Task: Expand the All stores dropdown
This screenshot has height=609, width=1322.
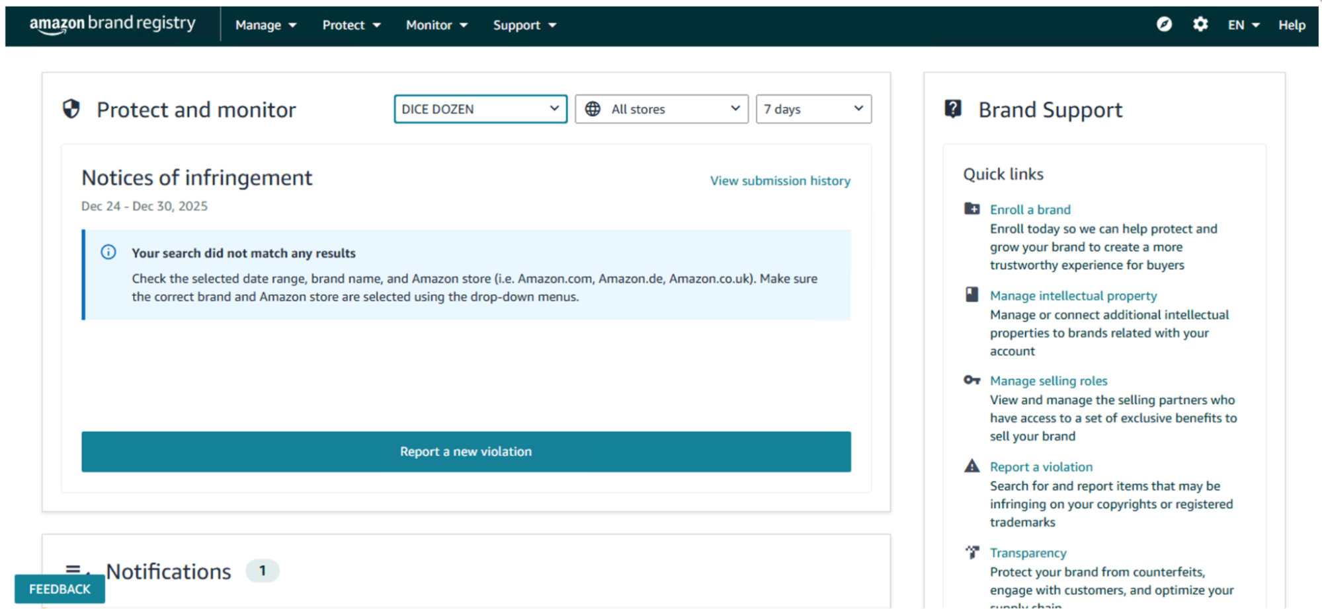Action: (x=661, y=109)
